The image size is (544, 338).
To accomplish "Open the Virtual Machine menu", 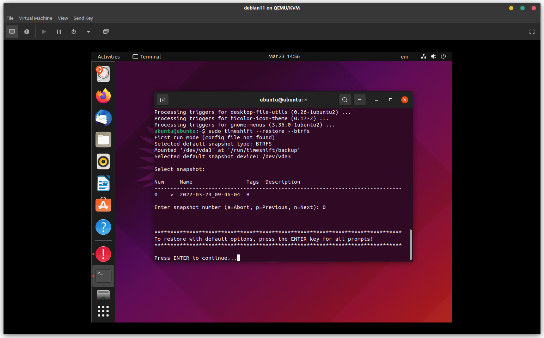I will [36, 18].
